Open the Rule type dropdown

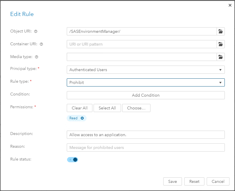145,82
